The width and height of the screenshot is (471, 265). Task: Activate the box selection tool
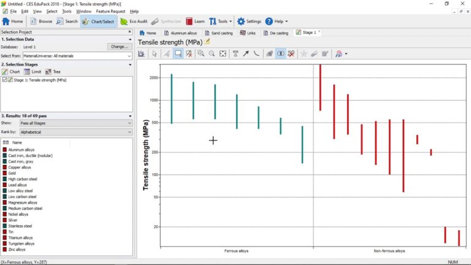(178, 54)
